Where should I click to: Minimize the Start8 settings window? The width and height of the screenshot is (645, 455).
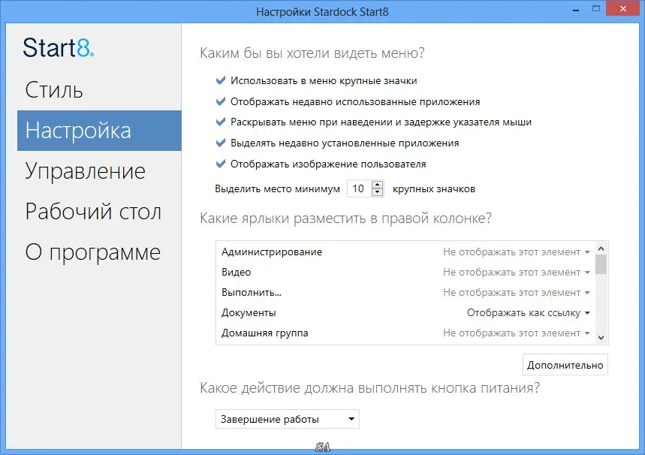(575, 9)
